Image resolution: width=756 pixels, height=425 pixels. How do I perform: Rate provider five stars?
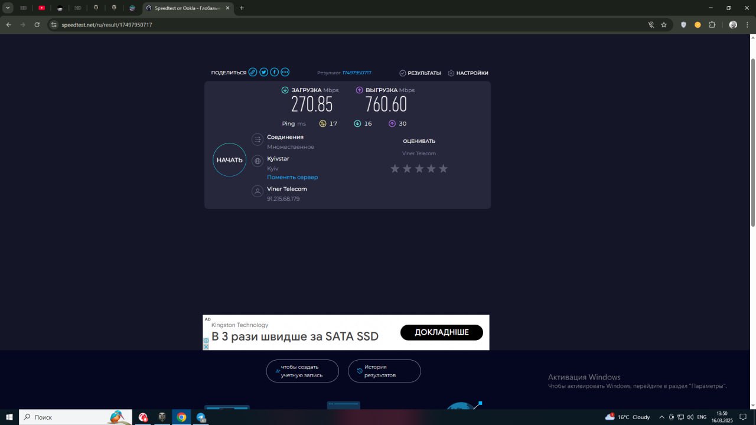coord(444,169)
